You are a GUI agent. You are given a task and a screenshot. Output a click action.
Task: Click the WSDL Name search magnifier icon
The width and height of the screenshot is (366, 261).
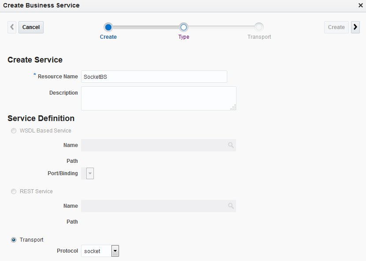[x=231, y=145]
